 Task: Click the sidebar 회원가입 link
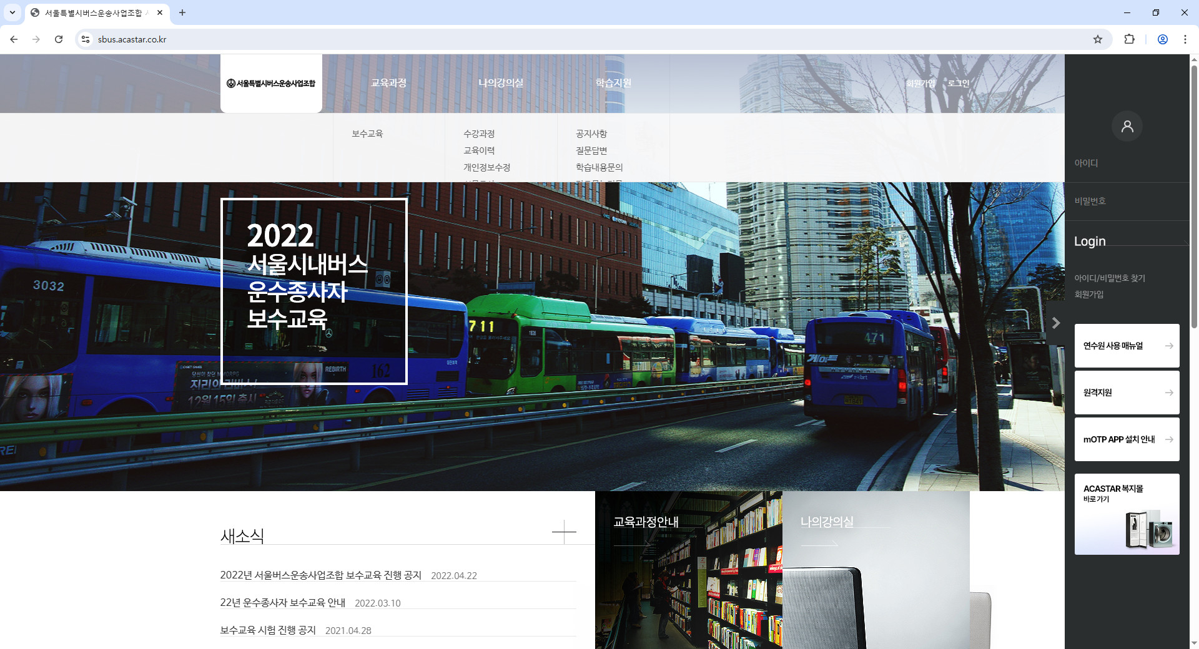[x=1088, y=295]
